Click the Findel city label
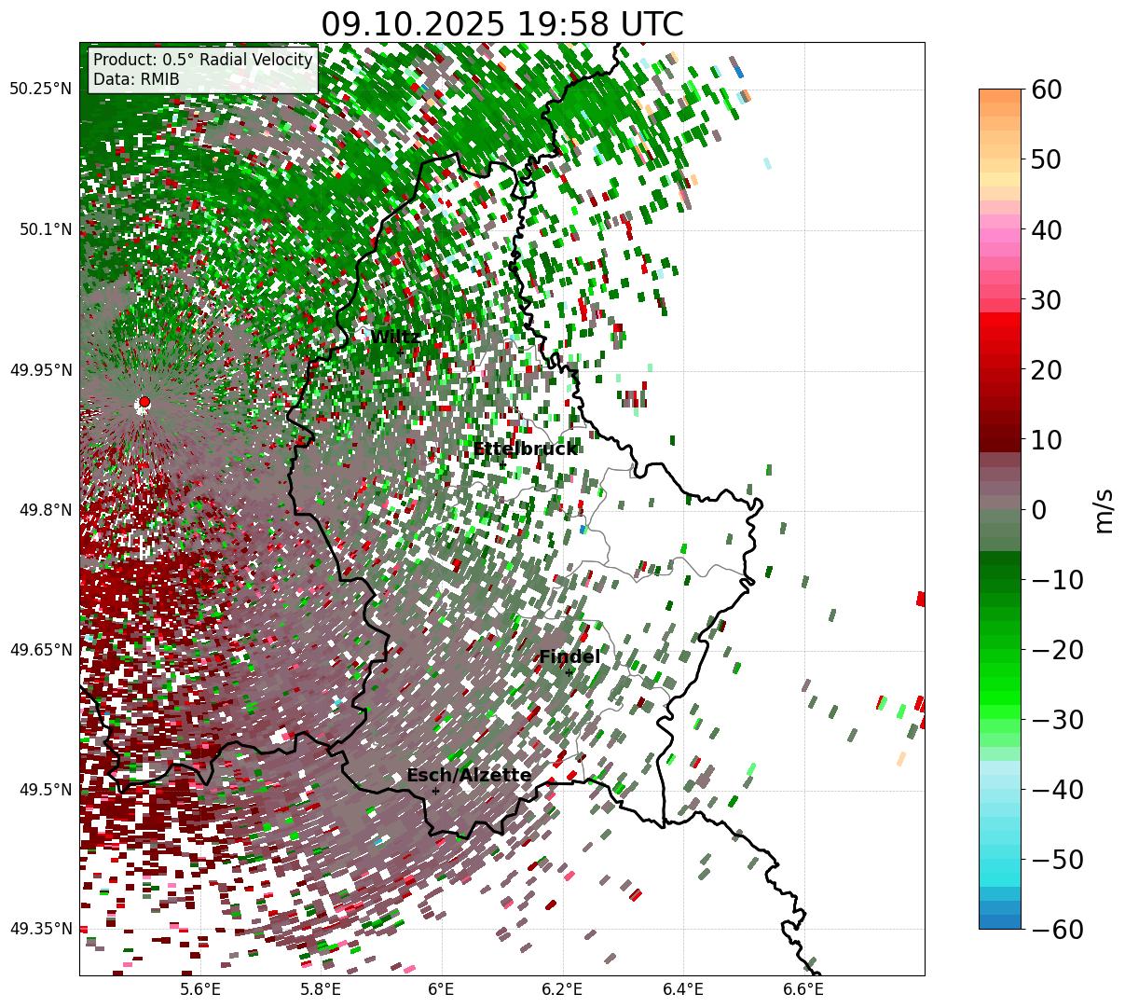Viewport: 1125px width, 1008px height. click(569, 656)
